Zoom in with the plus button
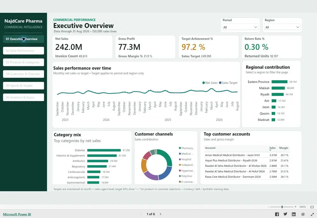 pyautogui.click(x=296, y=207)
